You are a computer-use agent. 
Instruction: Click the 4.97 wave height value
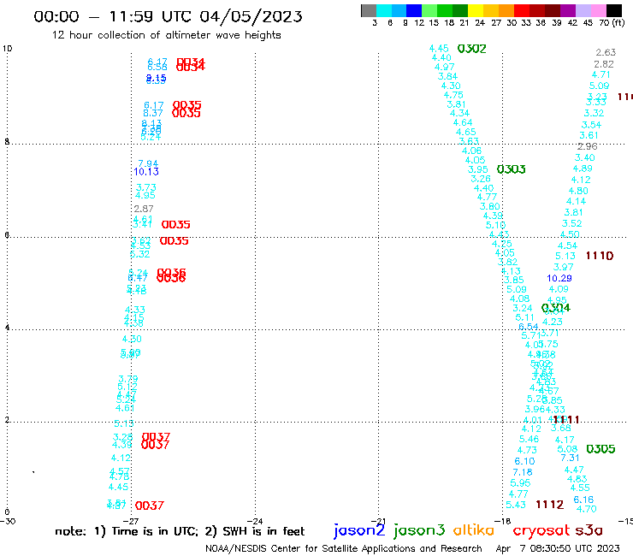(x=445, y=67)
